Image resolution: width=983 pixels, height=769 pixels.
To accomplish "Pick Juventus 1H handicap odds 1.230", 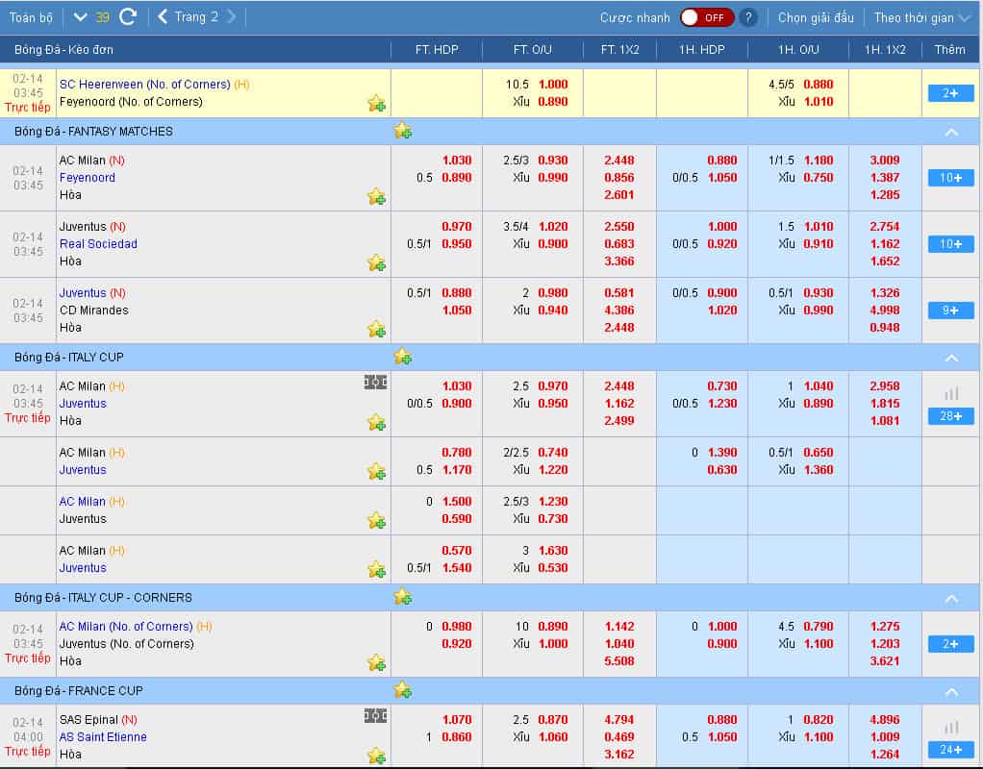I will click(722, 404).
